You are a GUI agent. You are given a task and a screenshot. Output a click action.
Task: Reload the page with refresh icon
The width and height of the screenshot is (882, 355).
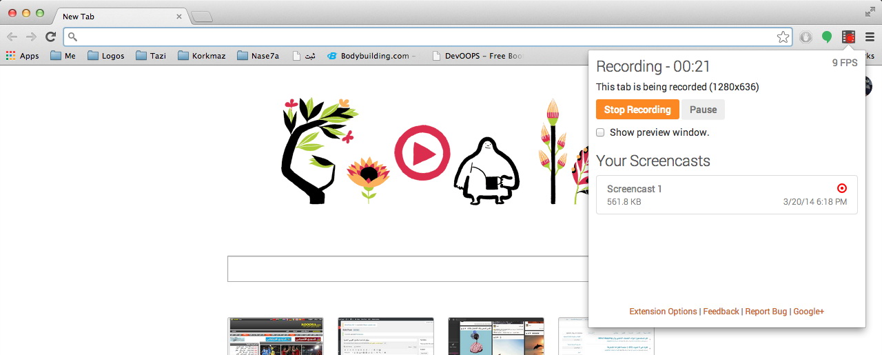(50, 37)
